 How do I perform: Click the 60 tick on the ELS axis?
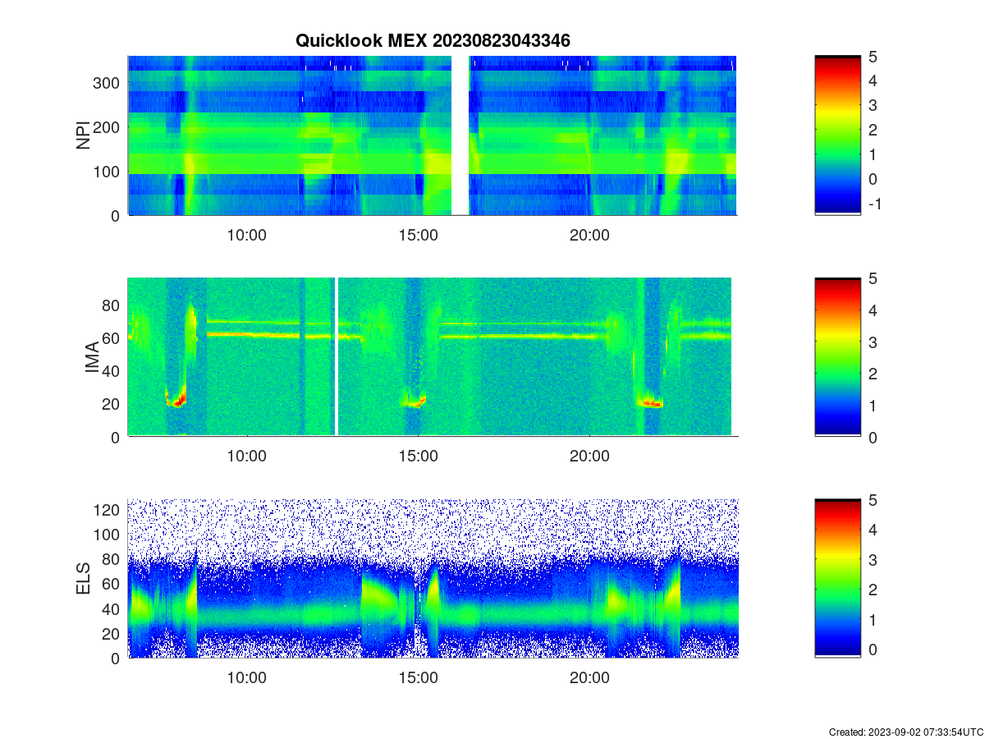click(x=112, y=584)
